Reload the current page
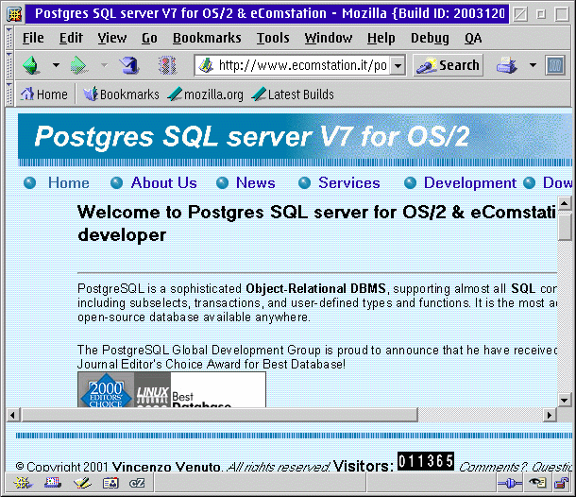The image size is (576, 497). click(129, 65)
